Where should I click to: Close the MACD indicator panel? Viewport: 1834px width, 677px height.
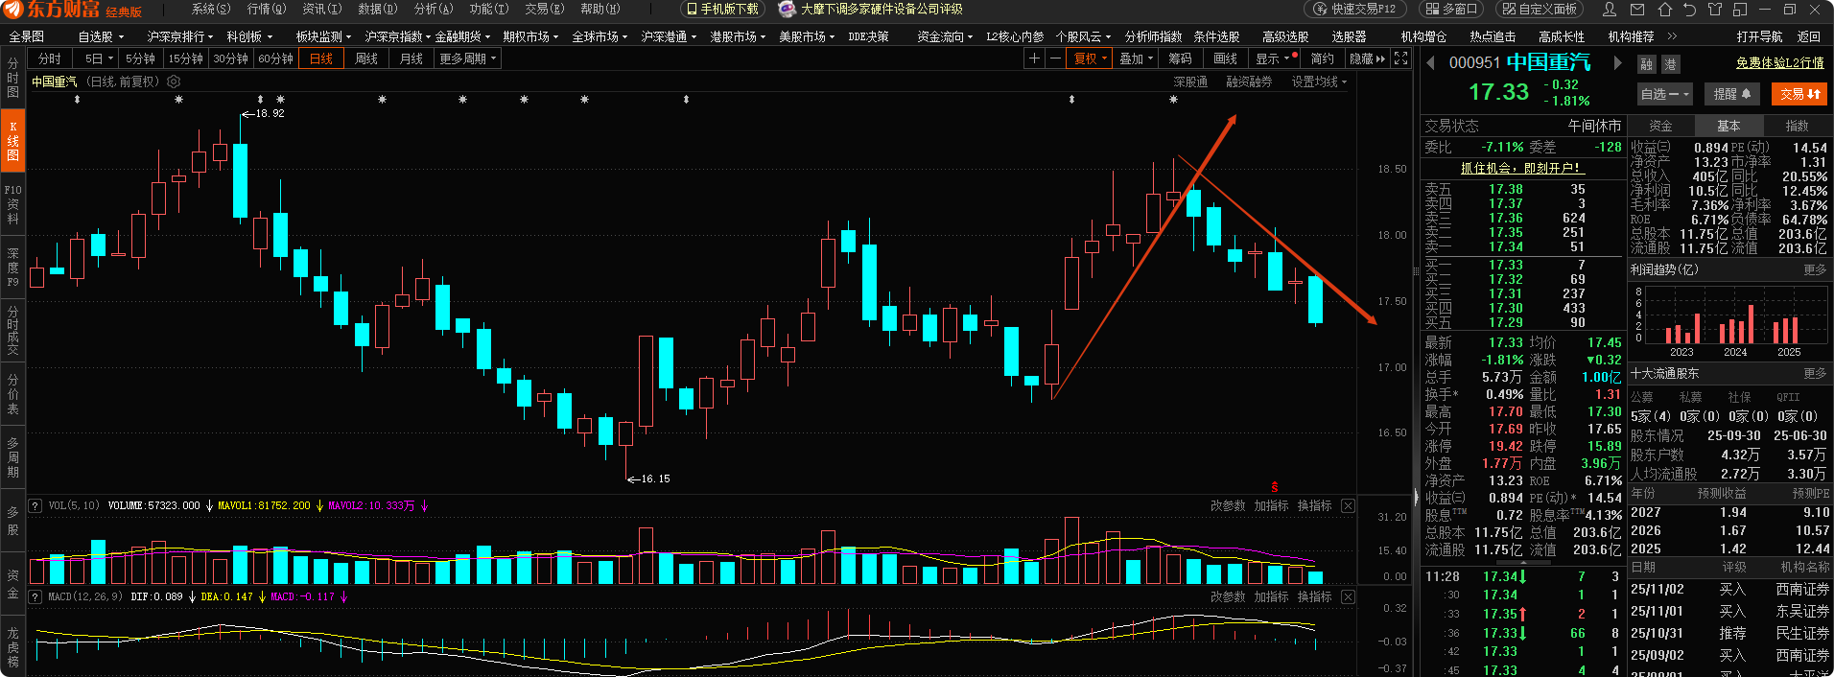(1348, 596)
